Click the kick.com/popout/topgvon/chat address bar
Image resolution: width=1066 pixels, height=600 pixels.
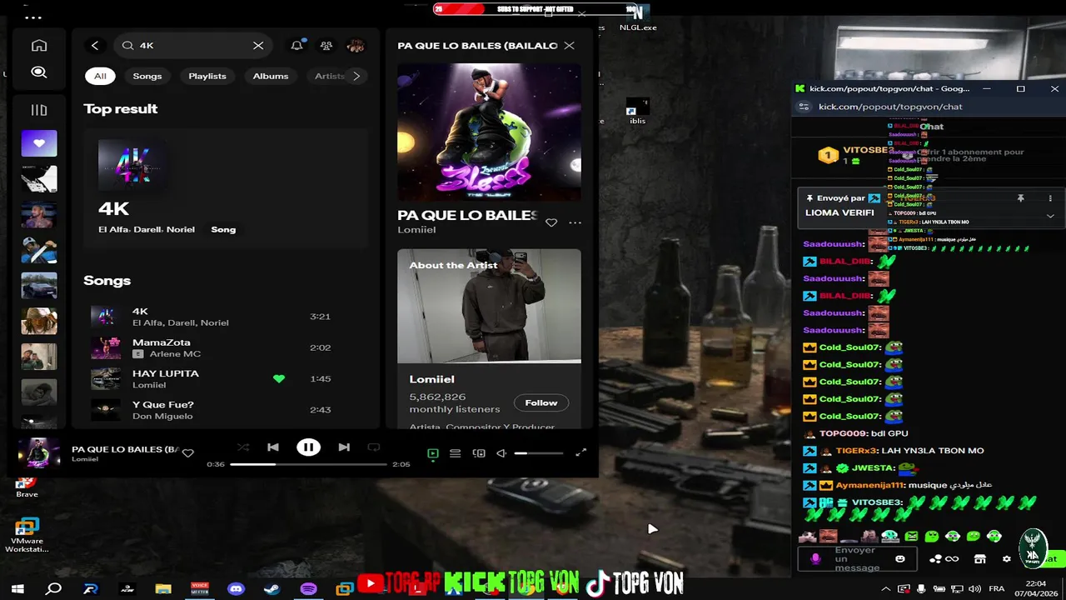pos(890,107)
